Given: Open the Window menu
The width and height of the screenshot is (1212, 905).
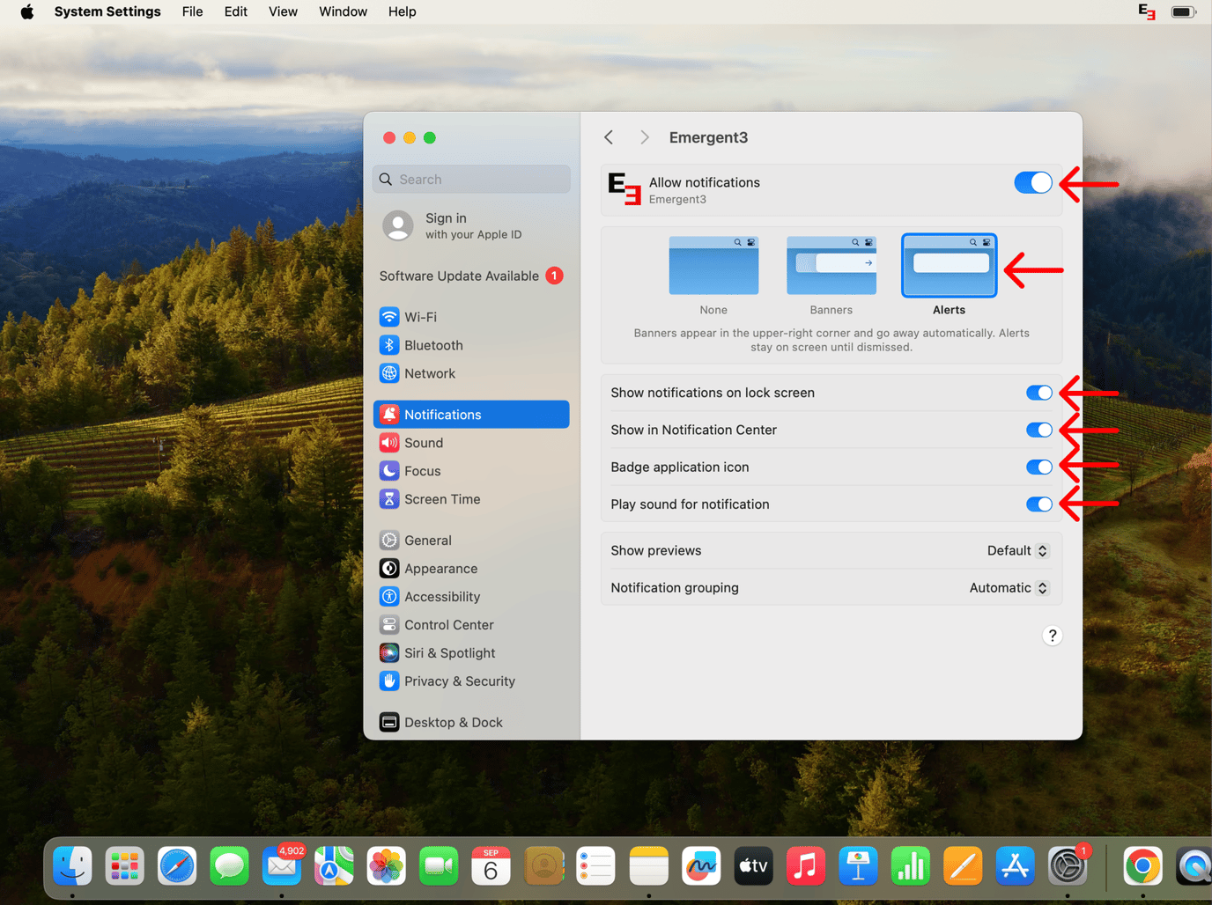Looking at the screenshot, I should (343, 11).
